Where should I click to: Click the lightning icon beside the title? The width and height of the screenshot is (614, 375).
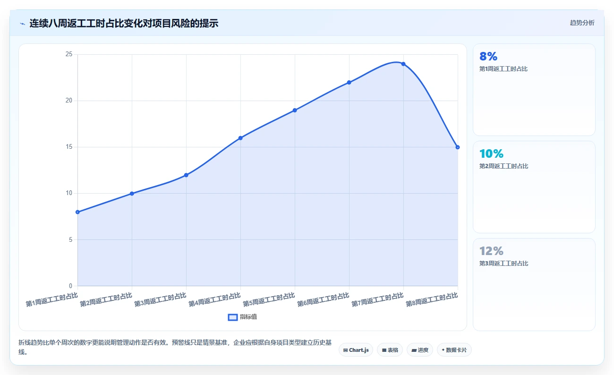point(22,23)
